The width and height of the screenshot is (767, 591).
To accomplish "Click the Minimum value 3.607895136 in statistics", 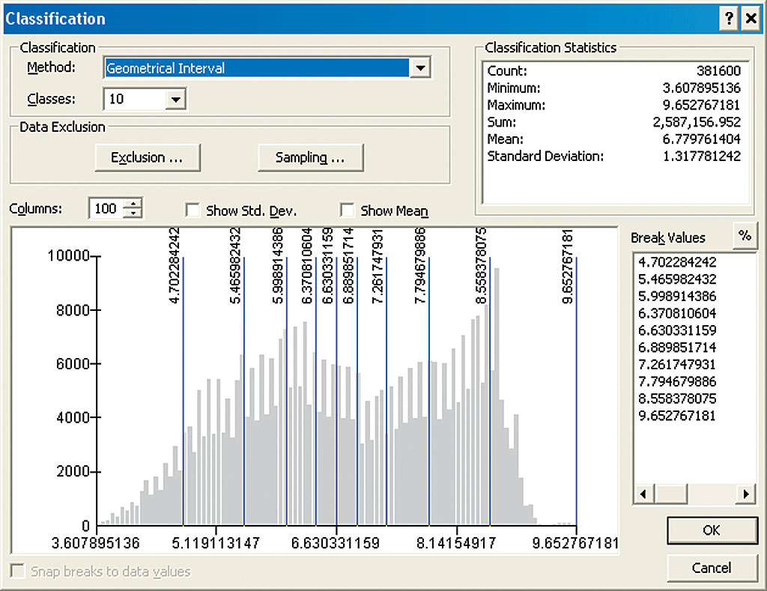I will [701, 88].
